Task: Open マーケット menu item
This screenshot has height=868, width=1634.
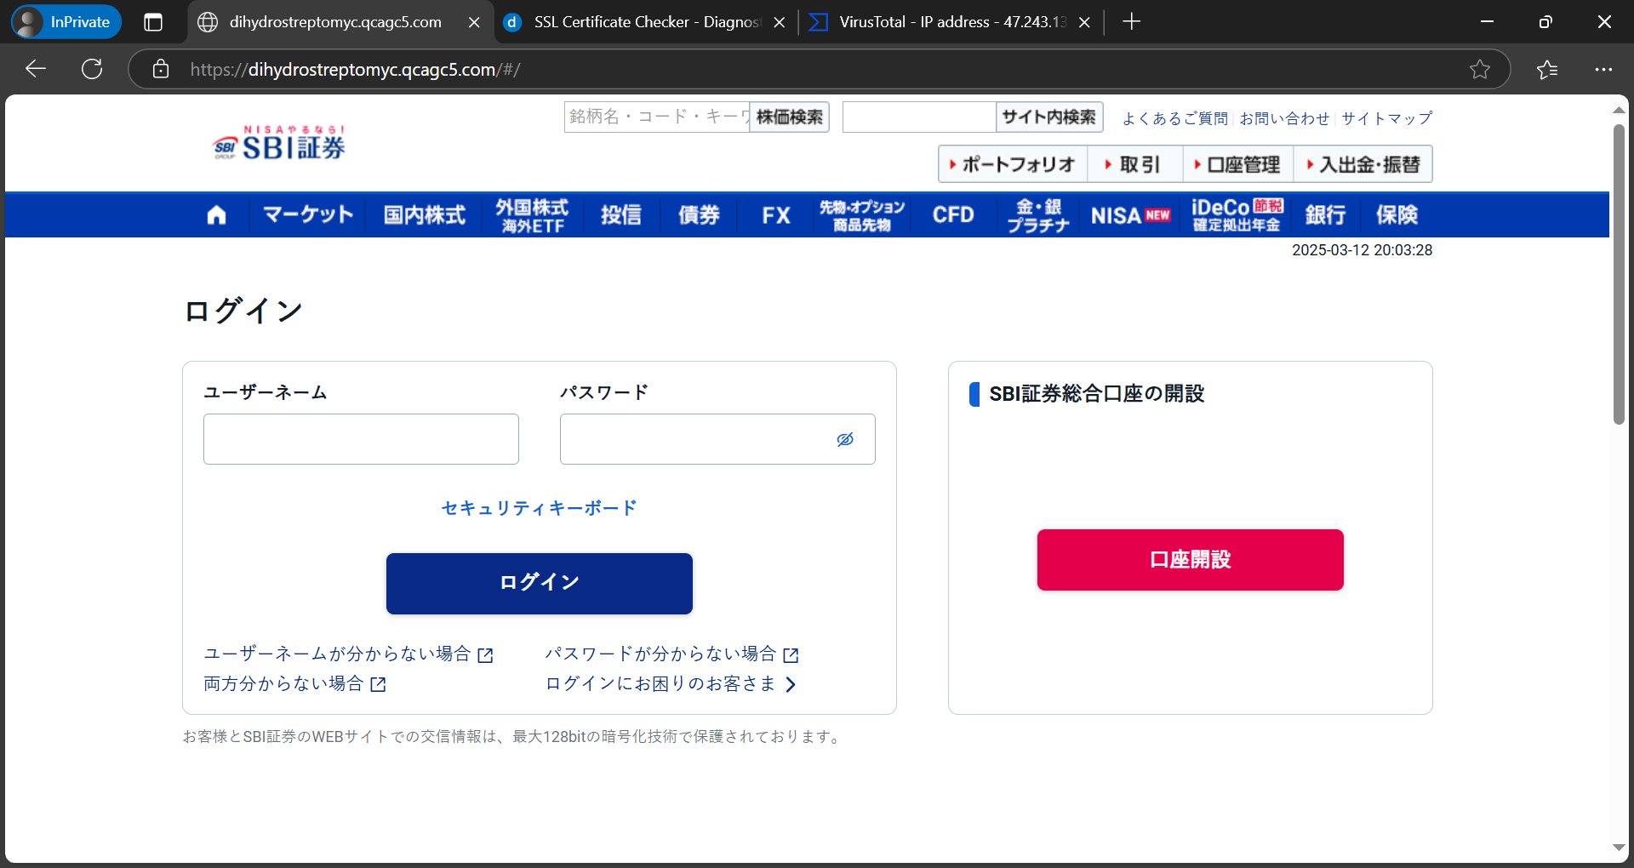Action: coord(308,214)
